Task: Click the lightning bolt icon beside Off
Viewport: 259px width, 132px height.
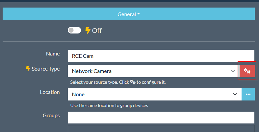Action: click(x=88, y=31)
